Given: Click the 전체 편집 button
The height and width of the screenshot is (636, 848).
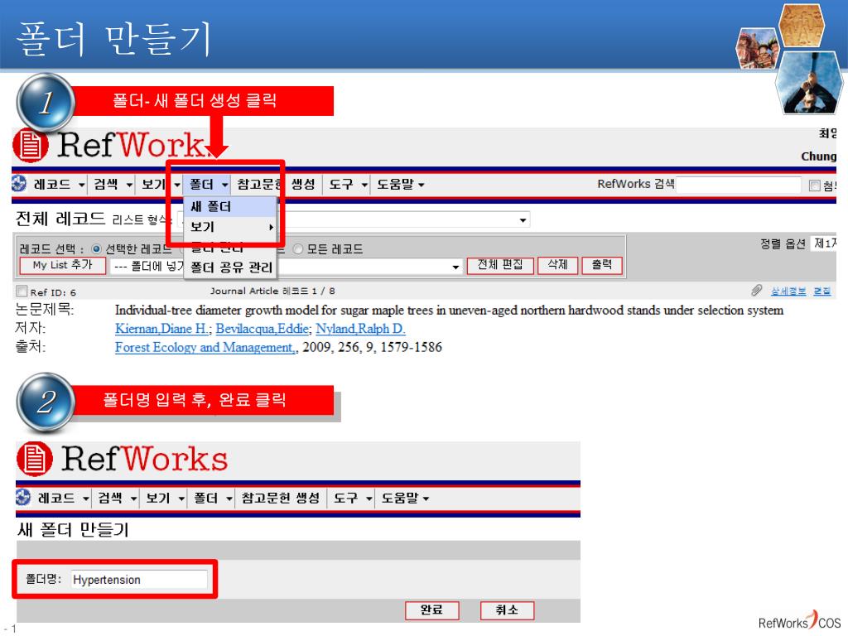Looking at the screenshot, I should [499, 265].
